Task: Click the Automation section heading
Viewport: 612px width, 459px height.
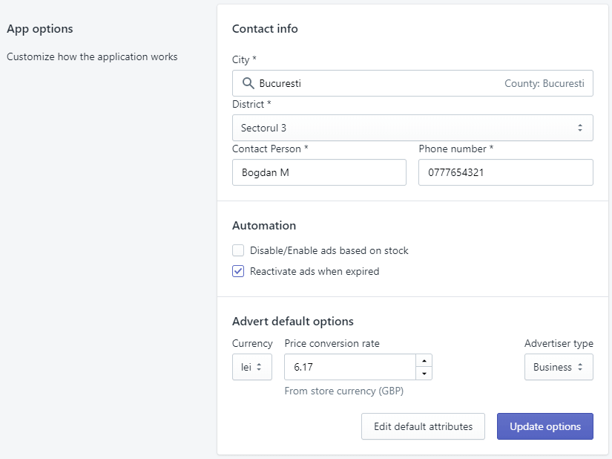Action: tap(264, 225)
